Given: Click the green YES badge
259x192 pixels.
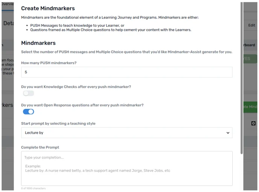Looking at the screenshot, I should tap(250, 59).
